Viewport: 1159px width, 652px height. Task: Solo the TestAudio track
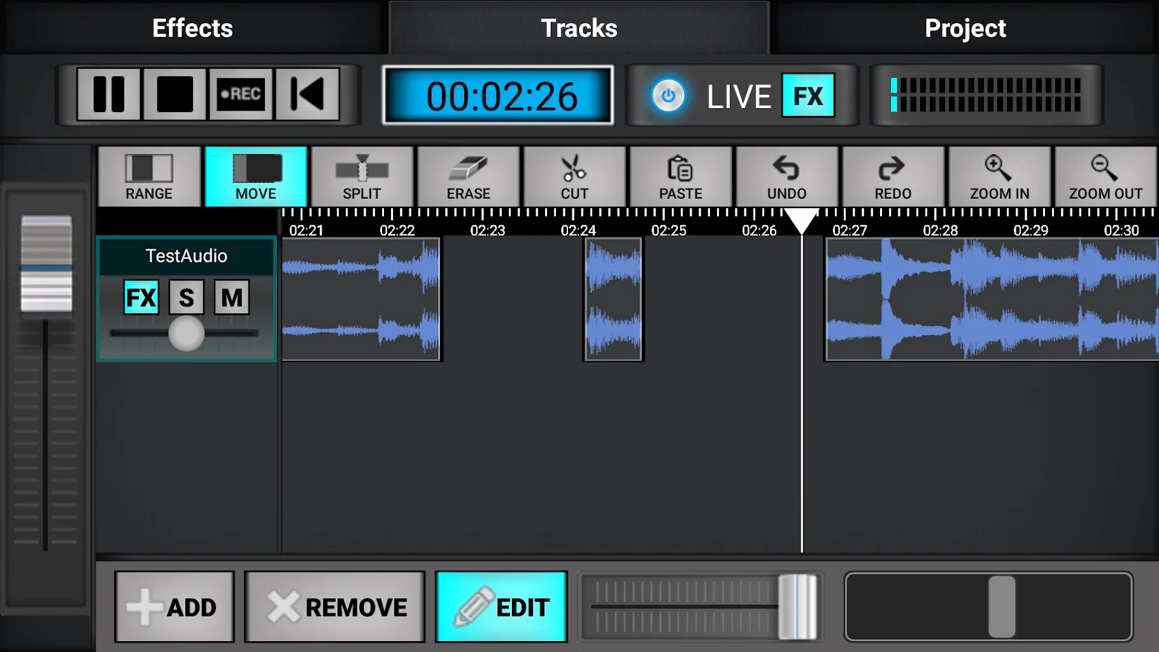point(187,297)
